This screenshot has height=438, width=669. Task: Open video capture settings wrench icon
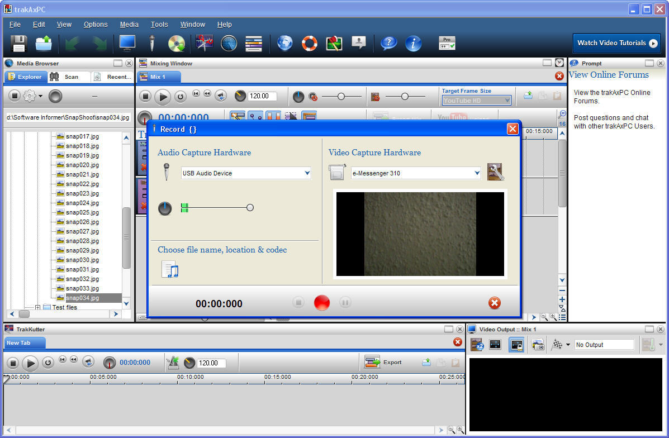point(495,172)
